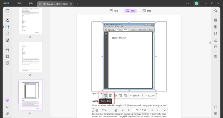Toggle the width-height aspect ratio lock
The image size is (223, 118).
pyautogui.click(x=142, y=96)
